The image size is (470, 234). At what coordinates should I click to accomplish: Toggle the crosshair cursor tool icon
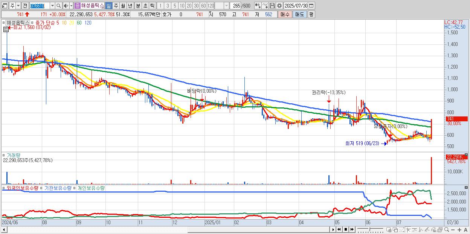tap(409, 229)
